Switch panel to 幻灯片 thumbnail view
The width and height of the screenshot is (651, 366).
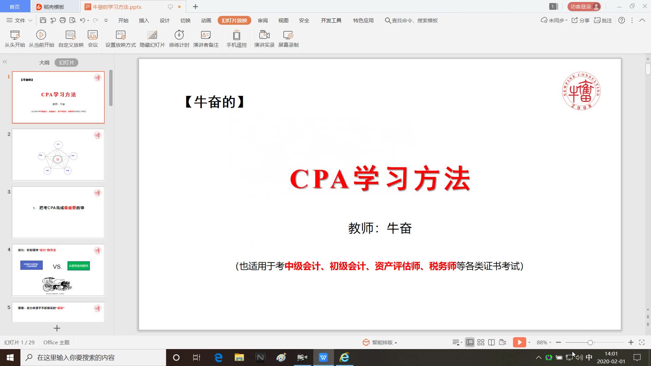point(66,62)
